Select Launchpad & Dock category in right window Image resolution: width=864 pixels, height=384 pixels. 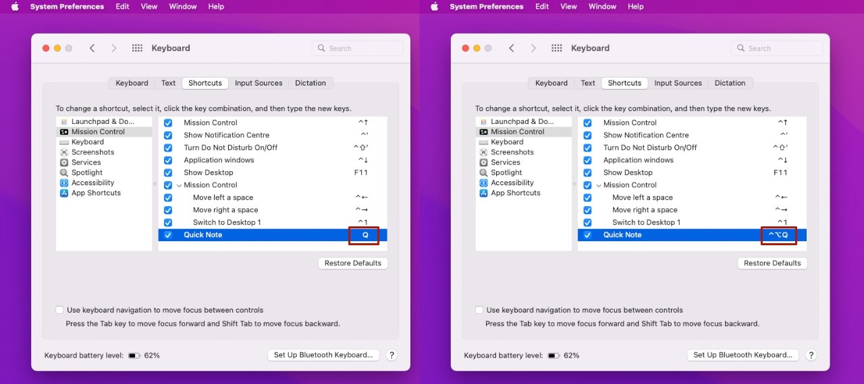pyautogui.click(x=524, y=121)
